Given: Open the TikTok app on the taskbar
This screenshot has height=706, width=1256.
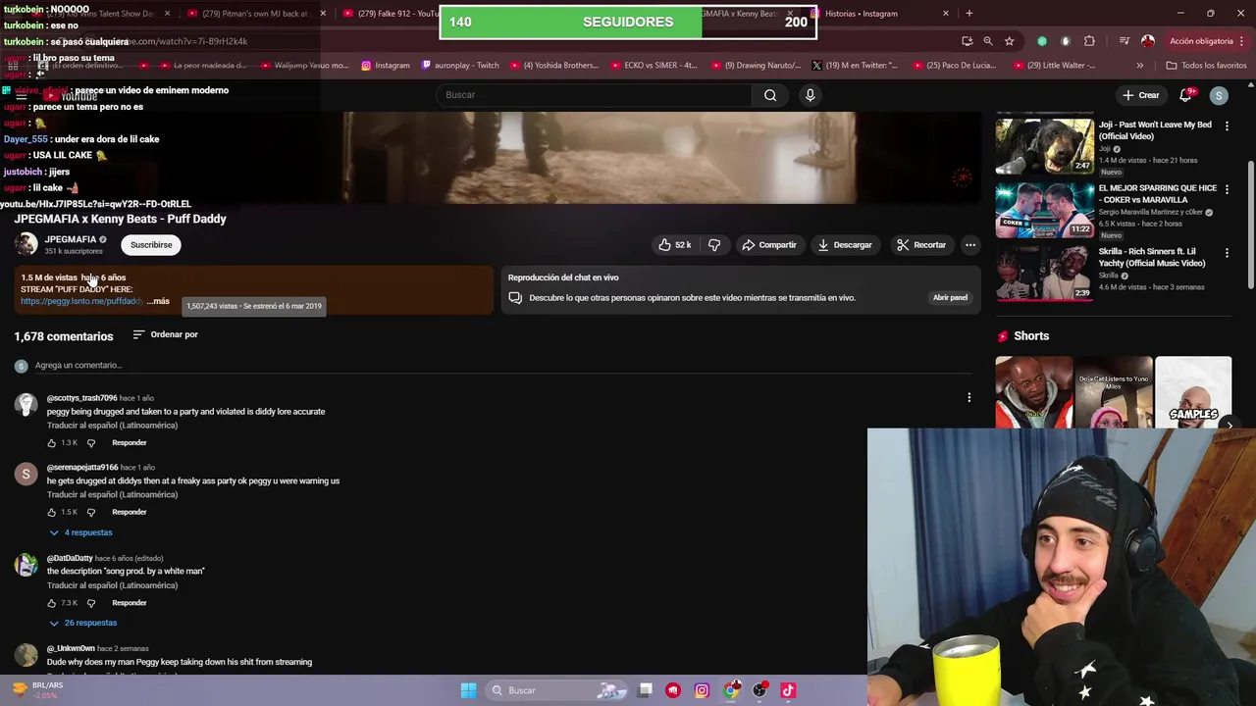Looking at the screenshot, I should 788,690.
